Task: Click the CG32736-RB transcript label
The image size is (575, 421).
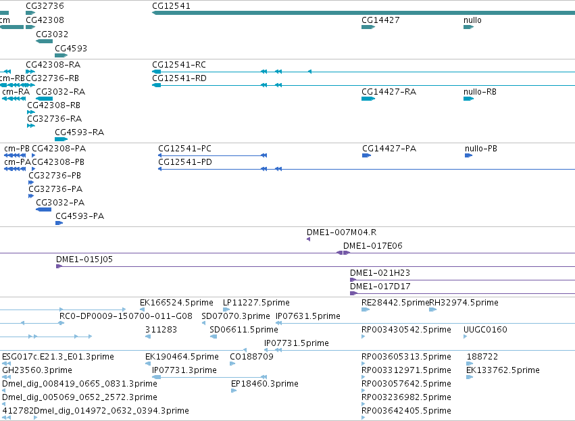Action: 53,78
